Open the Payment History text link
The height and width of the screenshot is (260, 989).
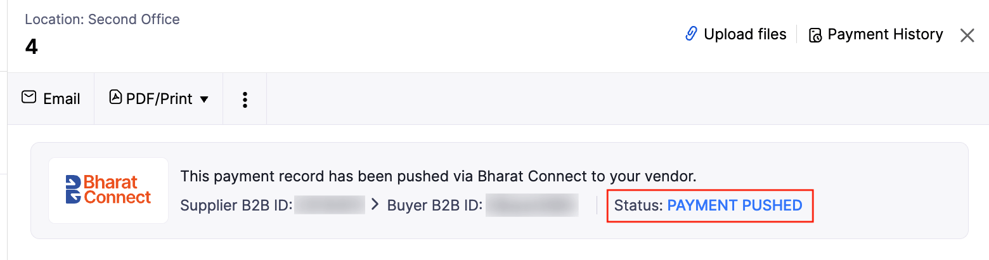coord(885,34)
